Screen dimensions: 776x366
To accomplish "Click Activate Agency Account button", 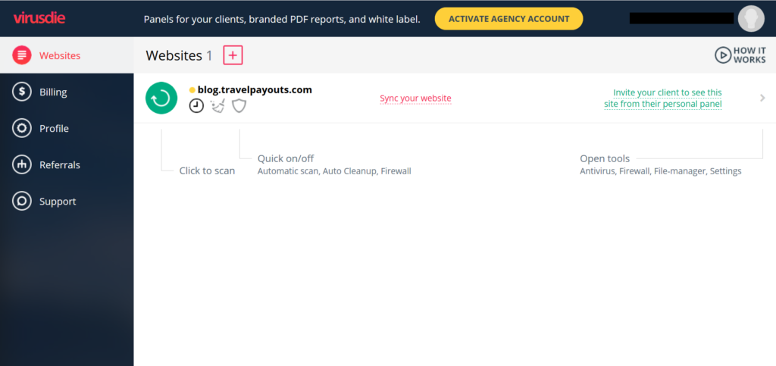I will [x=508, y=19].
